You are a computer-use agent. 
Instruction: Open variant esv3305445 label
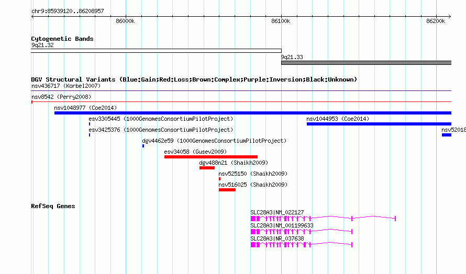[x=161, y=119]
